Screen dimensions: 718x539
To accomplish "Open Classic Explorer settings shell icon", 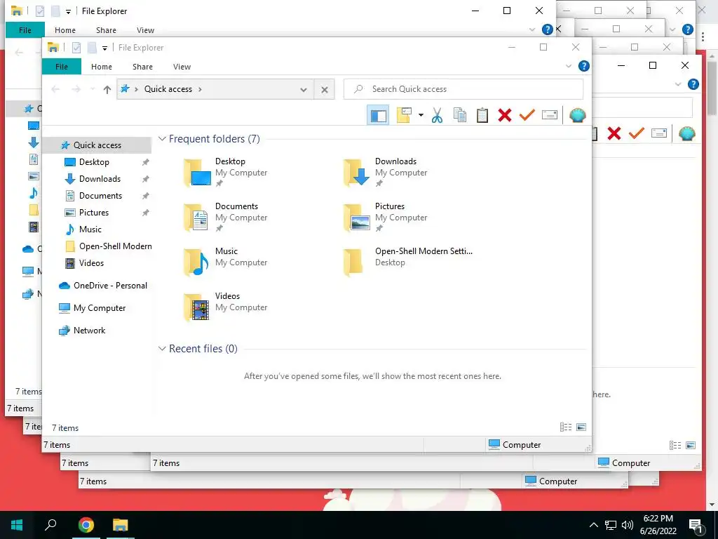I will click(578, 116).
